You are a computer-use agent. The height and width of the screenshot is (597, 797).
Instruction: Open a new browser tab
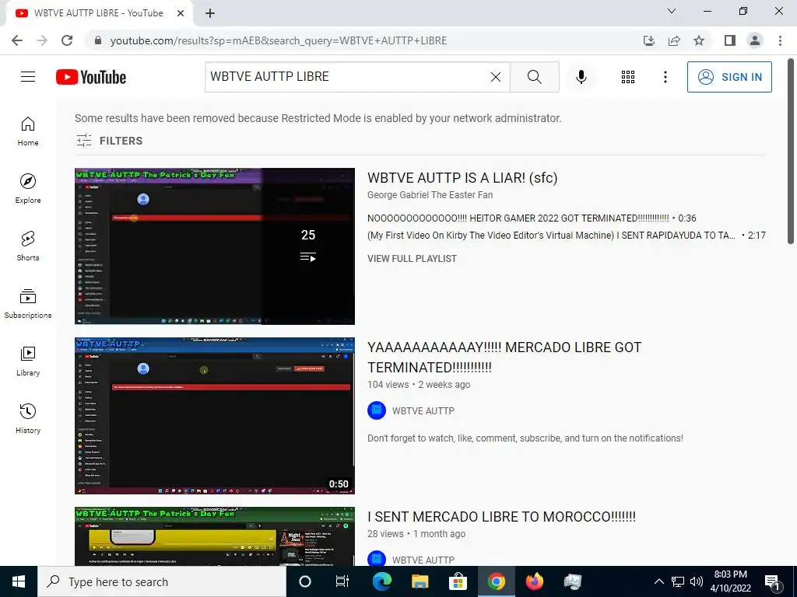pyautogui.click(x=210, y=13)
